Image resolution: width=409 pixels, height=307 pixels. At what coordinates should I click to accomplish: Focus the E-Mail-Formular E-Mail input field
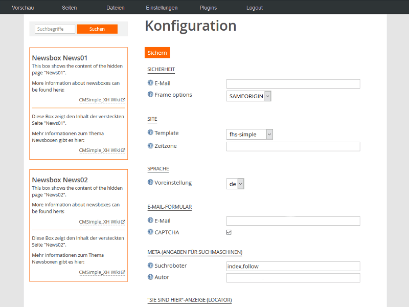coord(293,221)
